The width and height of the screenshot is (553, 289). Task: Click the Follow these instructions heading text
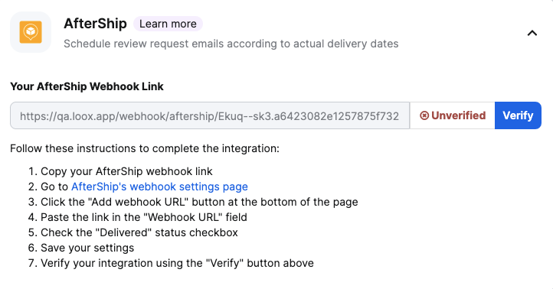(x=145, y=148)
